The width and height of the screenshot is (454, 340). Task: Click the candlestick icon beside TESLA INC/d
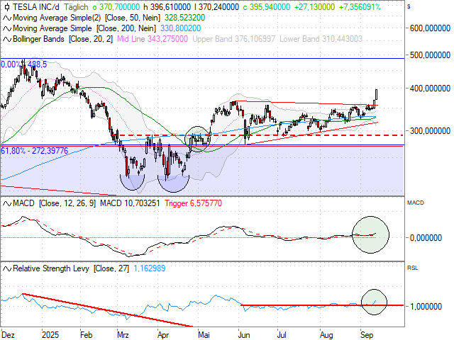[x=7, y=7]
